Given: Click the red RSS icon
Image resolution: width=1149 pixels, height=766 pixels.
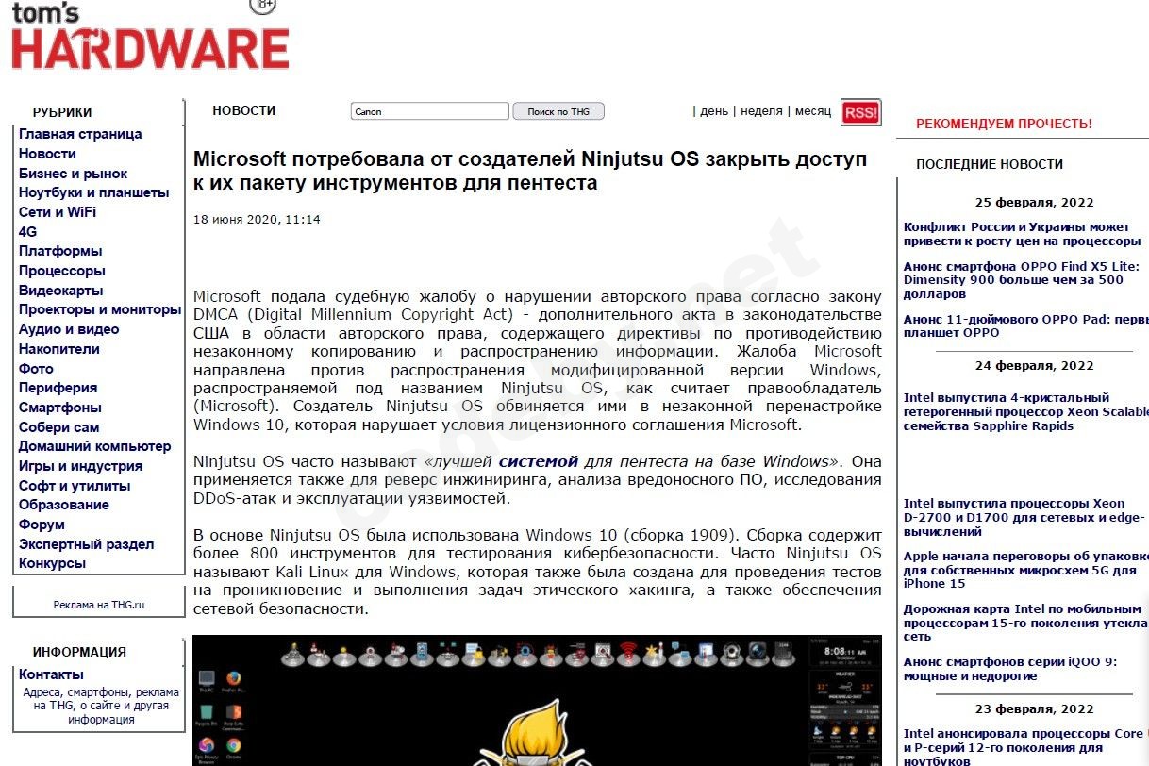Looking at the screenshot, I should coord(859,112).
